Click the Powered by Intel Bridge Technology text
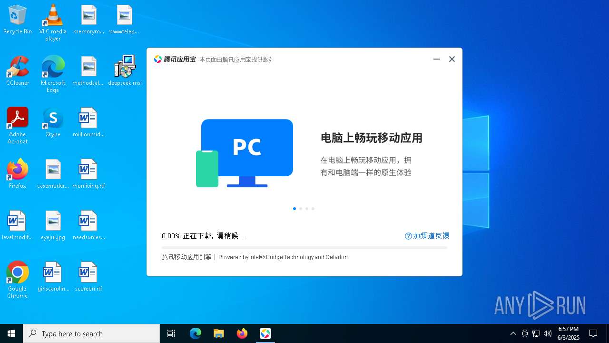 [x=283, y=257]
